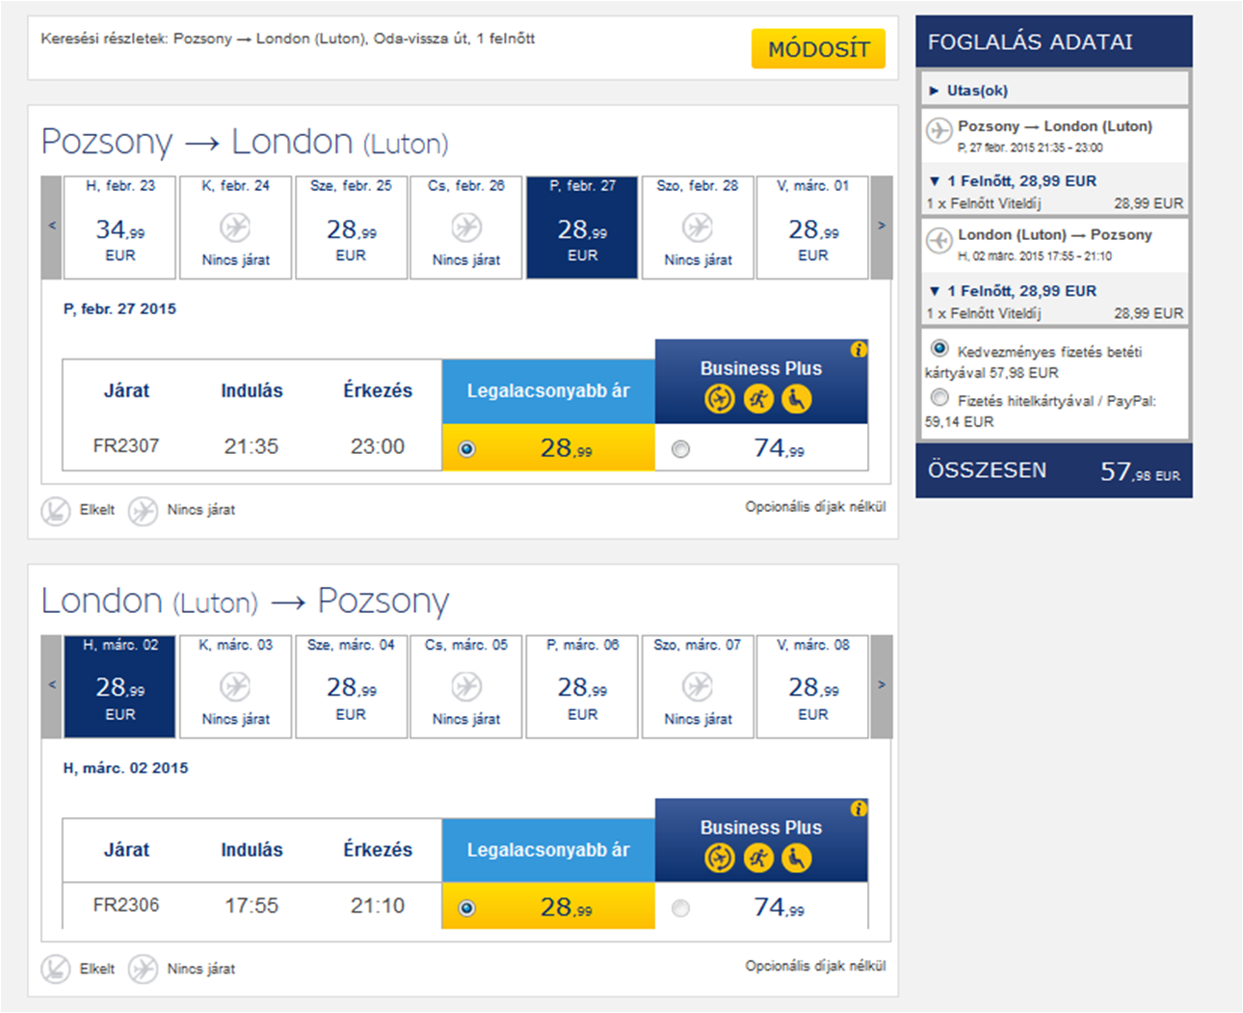Select Business Plus 74,99 fare for flight FR2307

[681, 449]
